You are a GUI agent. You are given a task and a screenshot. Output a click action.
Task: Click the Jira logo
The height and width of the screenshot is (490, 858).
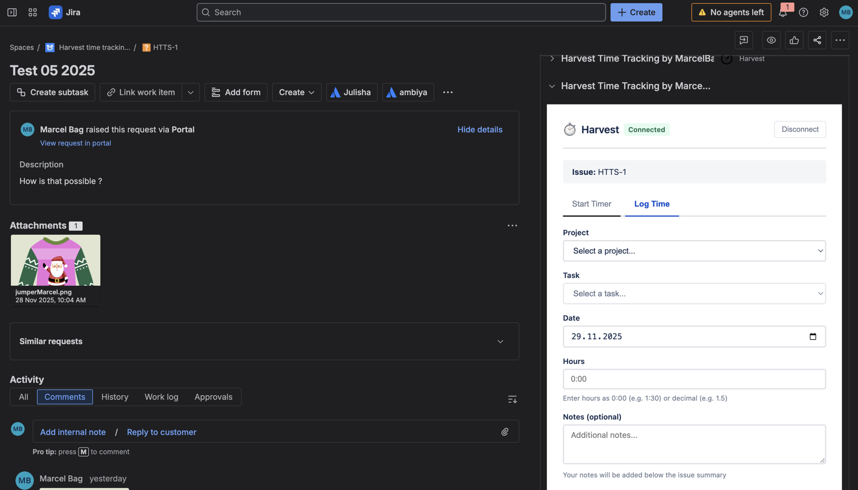tap(65, 12)
